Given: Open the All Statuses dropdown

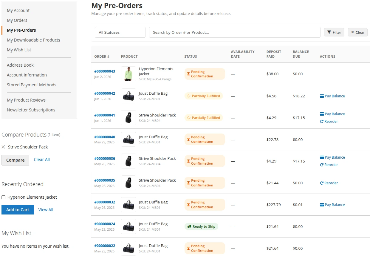Looking at the screenshot, I should click(120, 32).
